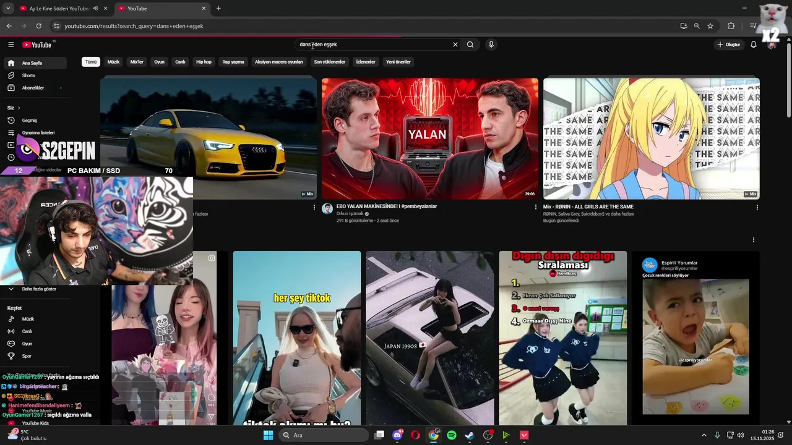
Task: Select Son yüklenenler chip
Action: pyautogui.click(x=329, y=62)
